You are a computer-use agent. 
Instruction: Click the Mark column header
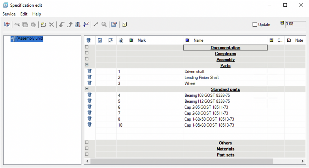pyautogui.click(x=142, y=40)
